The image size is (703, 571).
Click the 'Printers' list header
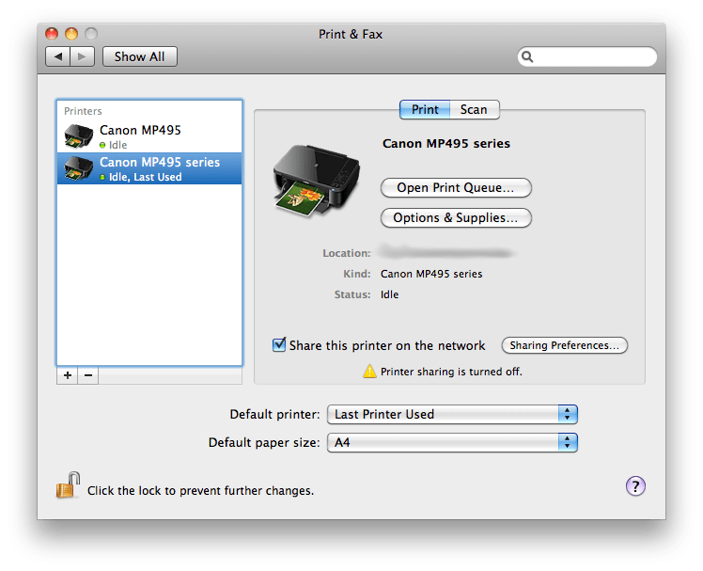click(83, 111)
